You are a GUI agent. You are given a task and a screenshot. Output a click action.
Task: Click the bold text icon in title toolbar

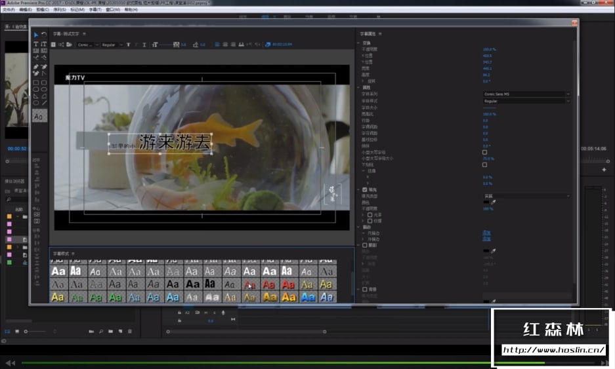tap(128, 45)
